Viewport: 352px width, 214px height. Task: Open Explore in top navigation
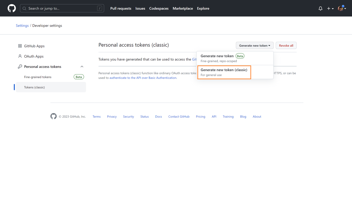pyautogui.click(x=203, y=9)
